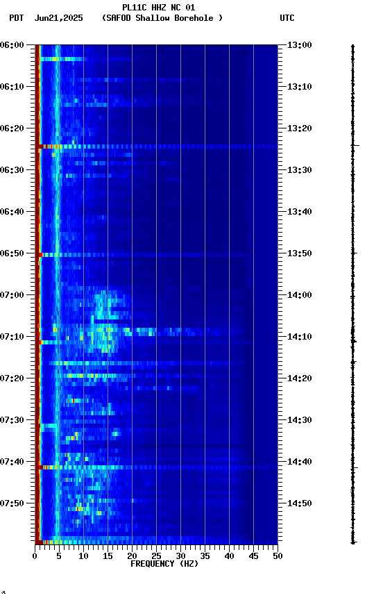
Task: Click the 14:20 UTC time label
Action: pyautogui.click(x=300, y=378)
